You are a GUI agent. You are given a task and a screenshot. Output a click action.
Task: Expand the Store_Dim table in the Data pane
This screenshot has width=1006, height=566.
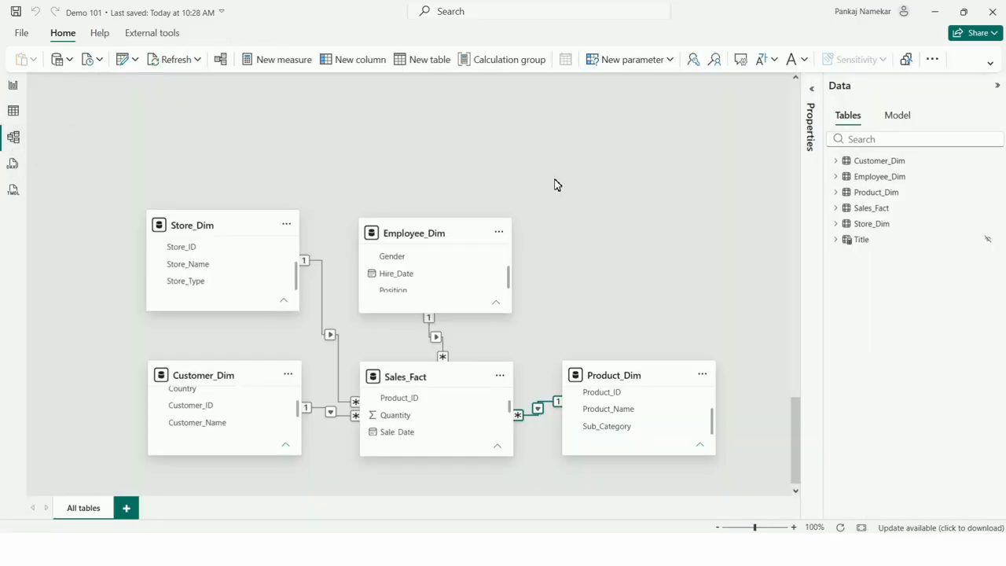tap(835, 223)
